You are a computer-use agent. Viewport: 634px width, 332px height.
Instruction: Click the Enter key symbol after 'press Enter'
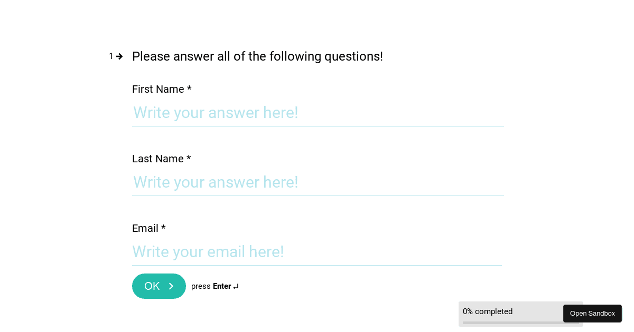(x=236, y=286)
